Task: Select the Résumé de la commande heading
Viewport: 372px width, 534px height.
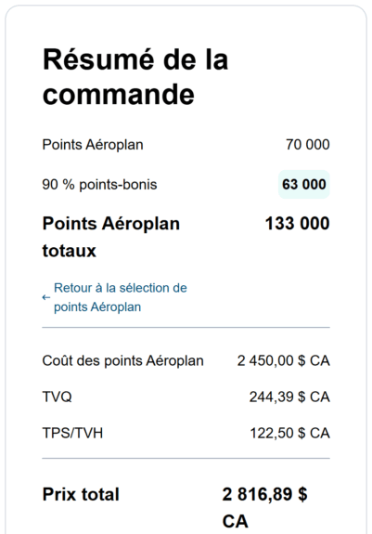Action: tap(135, 77)
